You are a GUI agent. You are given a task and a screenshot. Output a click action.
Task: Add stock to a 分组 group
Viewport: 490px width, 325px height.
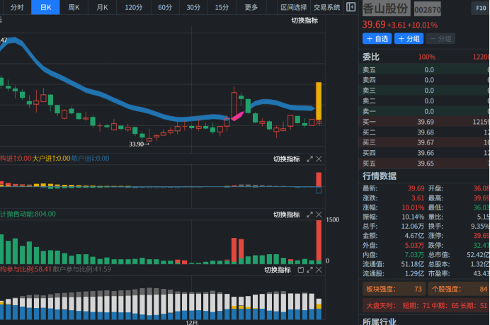coord(409,38)
